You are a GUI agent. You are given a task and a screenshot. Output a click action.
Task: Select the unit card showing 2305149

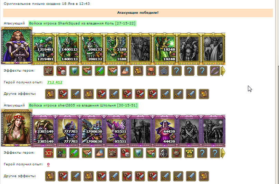tap(44, 130)
